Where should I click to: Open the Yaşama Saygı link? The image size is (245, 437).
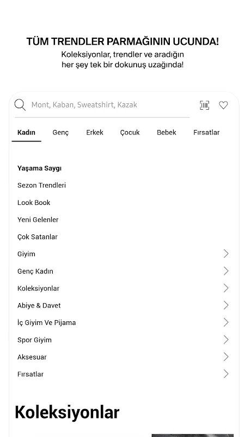pyautogui.click(x=39, y=169)
